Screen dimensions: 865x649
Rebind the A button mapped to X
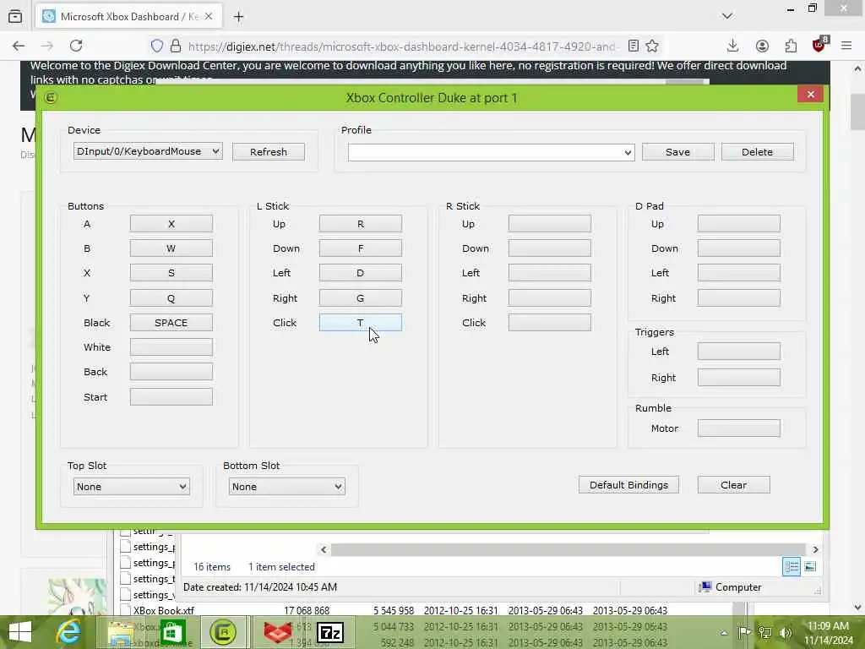(x=171, y=223)
